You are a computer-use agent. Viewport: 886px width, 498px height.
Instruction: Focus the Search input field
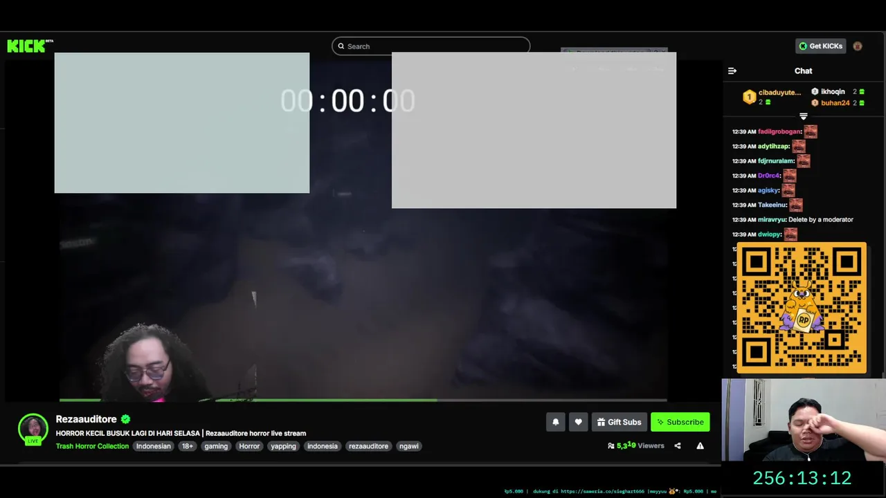coord(431,46)
